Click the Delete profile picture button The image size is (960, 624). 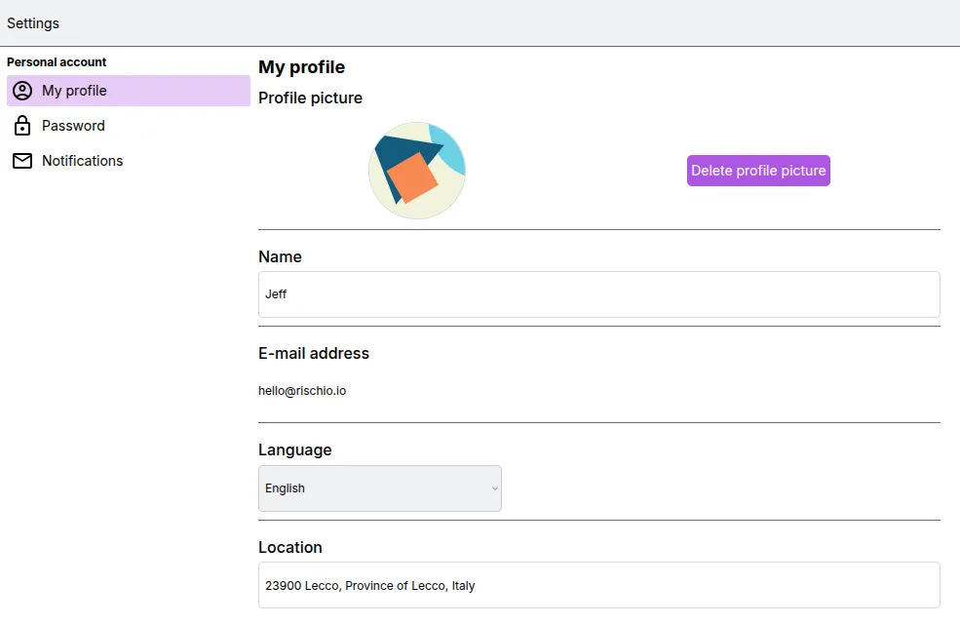(x=758, y=170)
